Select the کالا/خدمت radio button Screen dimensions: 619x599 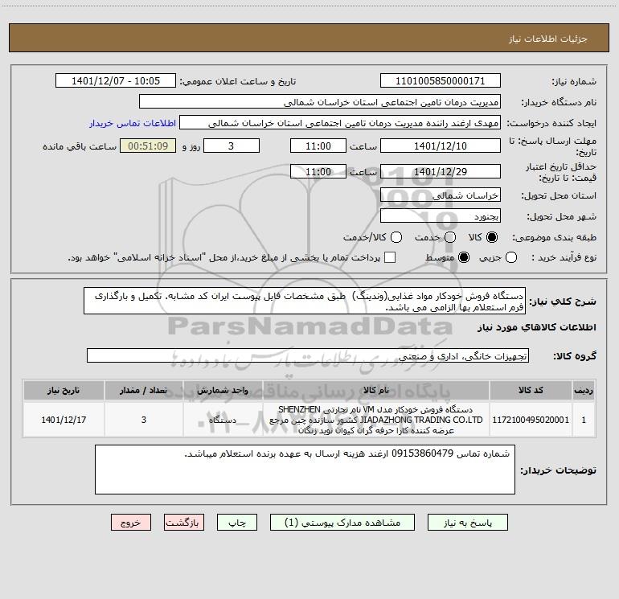tap(396, 237)
